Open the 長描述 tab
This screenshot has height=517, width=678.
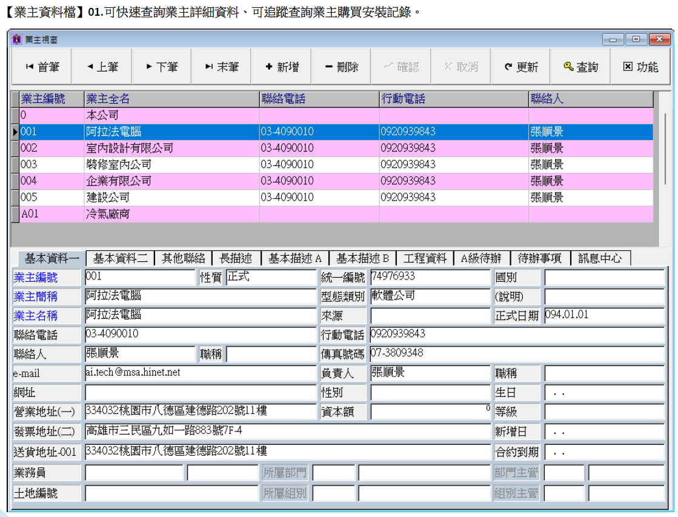point(236,258)
